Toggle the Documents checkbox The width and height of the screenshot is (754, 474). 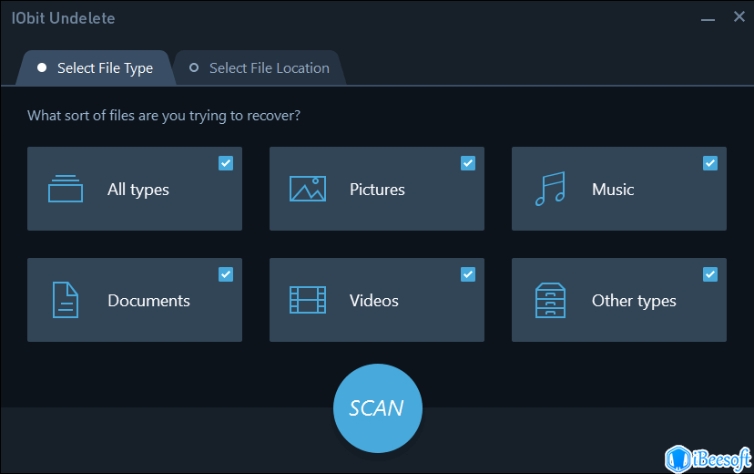click(x=226, y=274)
